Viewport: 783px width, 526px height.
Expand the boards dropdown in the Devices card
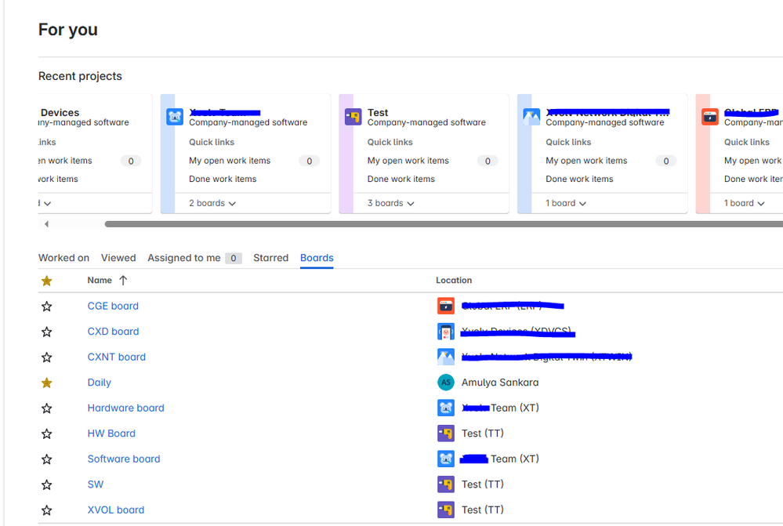click(45, 203)
